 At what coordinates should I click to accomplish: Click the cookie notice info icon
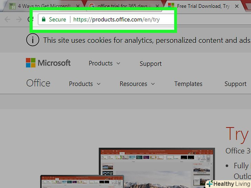tap(32, 40)
